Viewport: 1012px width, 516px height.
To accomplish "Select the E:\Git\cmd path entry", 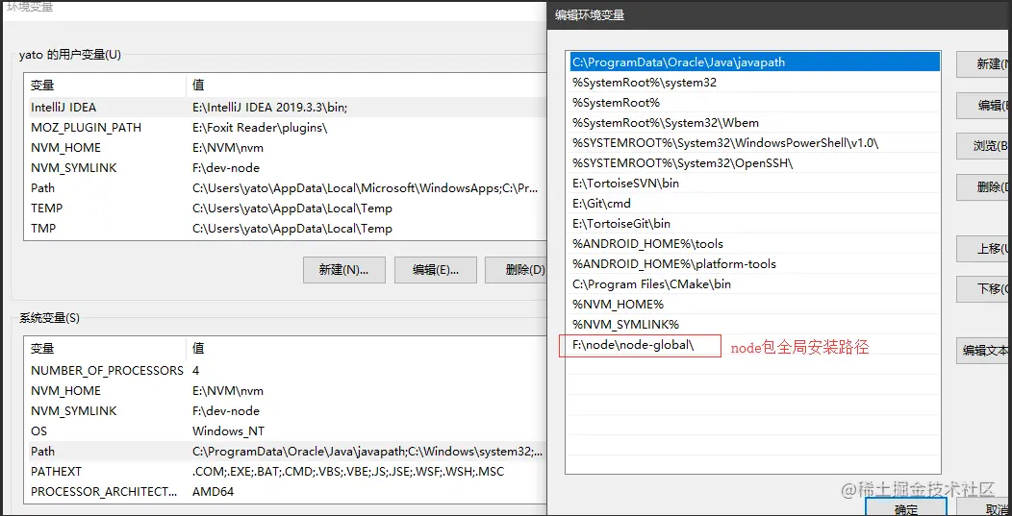I will 601,204.
